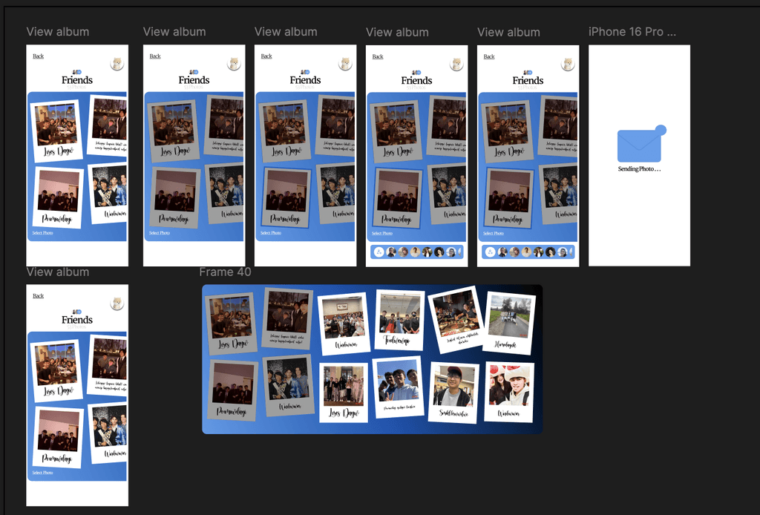The height and width of the screenshot is (515, 760).
Task: Click the blue-sky group selfie polaroid in Frame 40
Action: coord(398,387)
